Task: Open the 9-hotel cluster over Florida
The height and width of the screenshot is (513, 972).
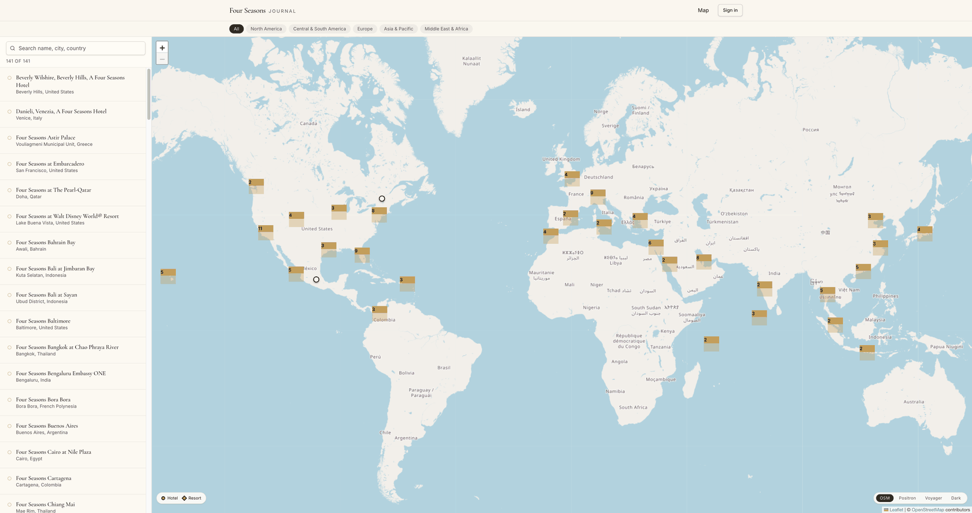Action: (x=362, y=255)
